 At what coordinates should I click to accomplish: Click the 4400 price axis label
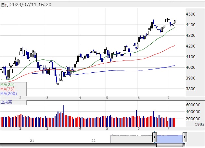(190, 25)
